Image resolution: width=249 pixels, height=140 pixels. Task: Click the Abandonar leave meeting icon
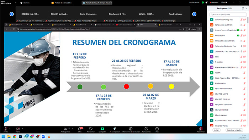coord(201,129)
